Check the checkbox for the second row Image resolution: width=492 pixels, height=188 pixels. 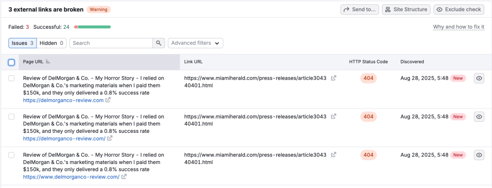click(x=12, y=117)
